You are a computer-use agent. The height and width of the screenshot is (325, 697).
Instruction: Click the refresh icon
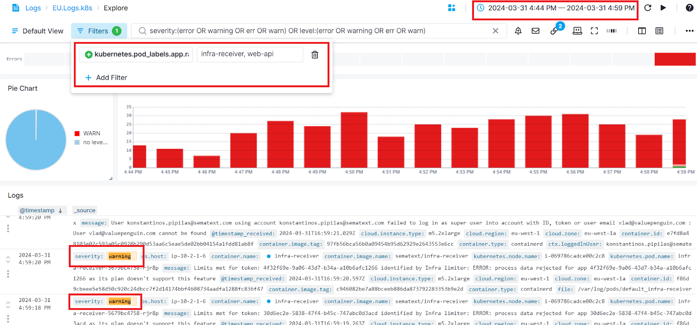[648, 8]
